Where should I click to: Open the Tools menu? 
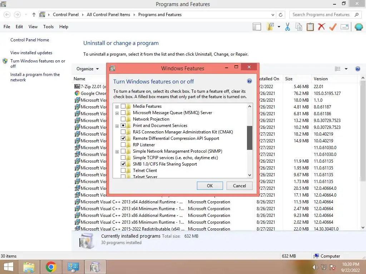48,27
